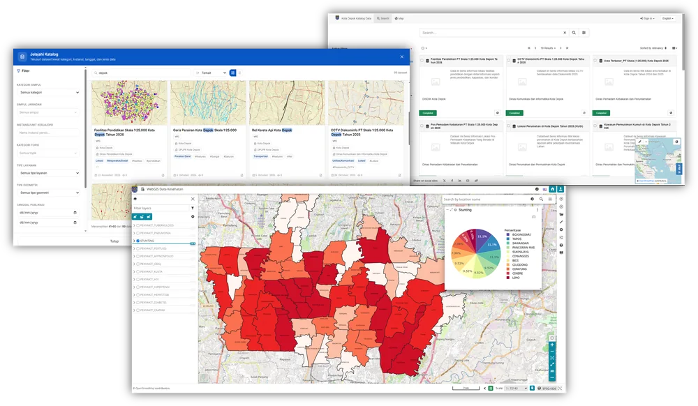Click the zoom out minus button on WebGIS map
The image size is (698, 406).
click(552, 352)
